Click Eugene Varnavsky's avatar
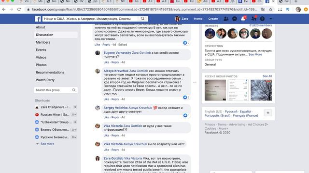The height and width of the screenshot is (173, 309). point(98,53)
